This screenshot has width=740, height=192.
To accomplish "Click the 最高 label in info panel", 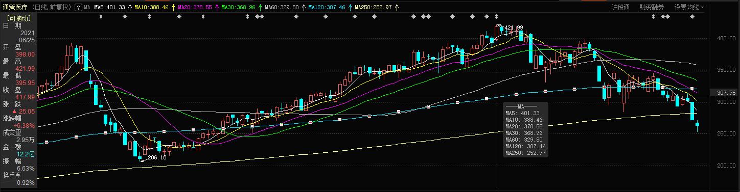I will point(12,61).
